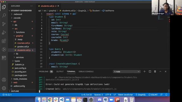The width and height of the screenshot is (182, 102).
Task: Open package.json in the explorer
Action: click(21, 75)
